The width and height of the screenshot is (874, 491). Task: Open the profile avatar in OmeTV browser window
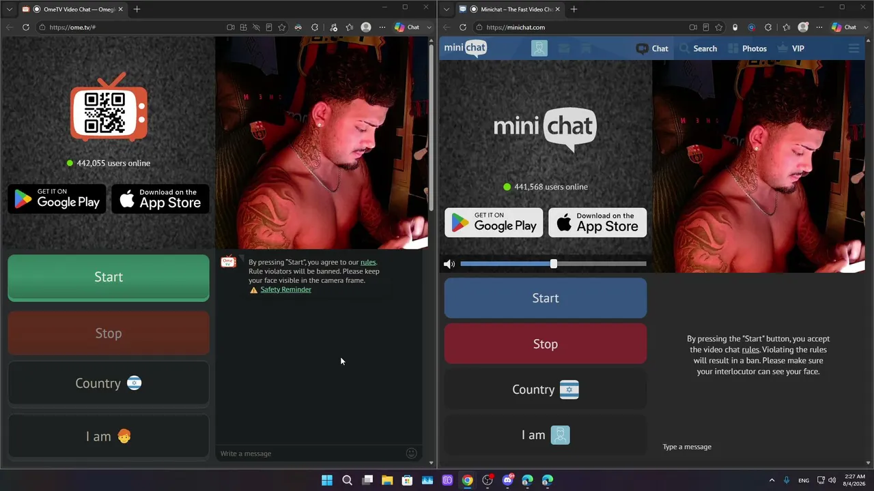click(366, 27)
